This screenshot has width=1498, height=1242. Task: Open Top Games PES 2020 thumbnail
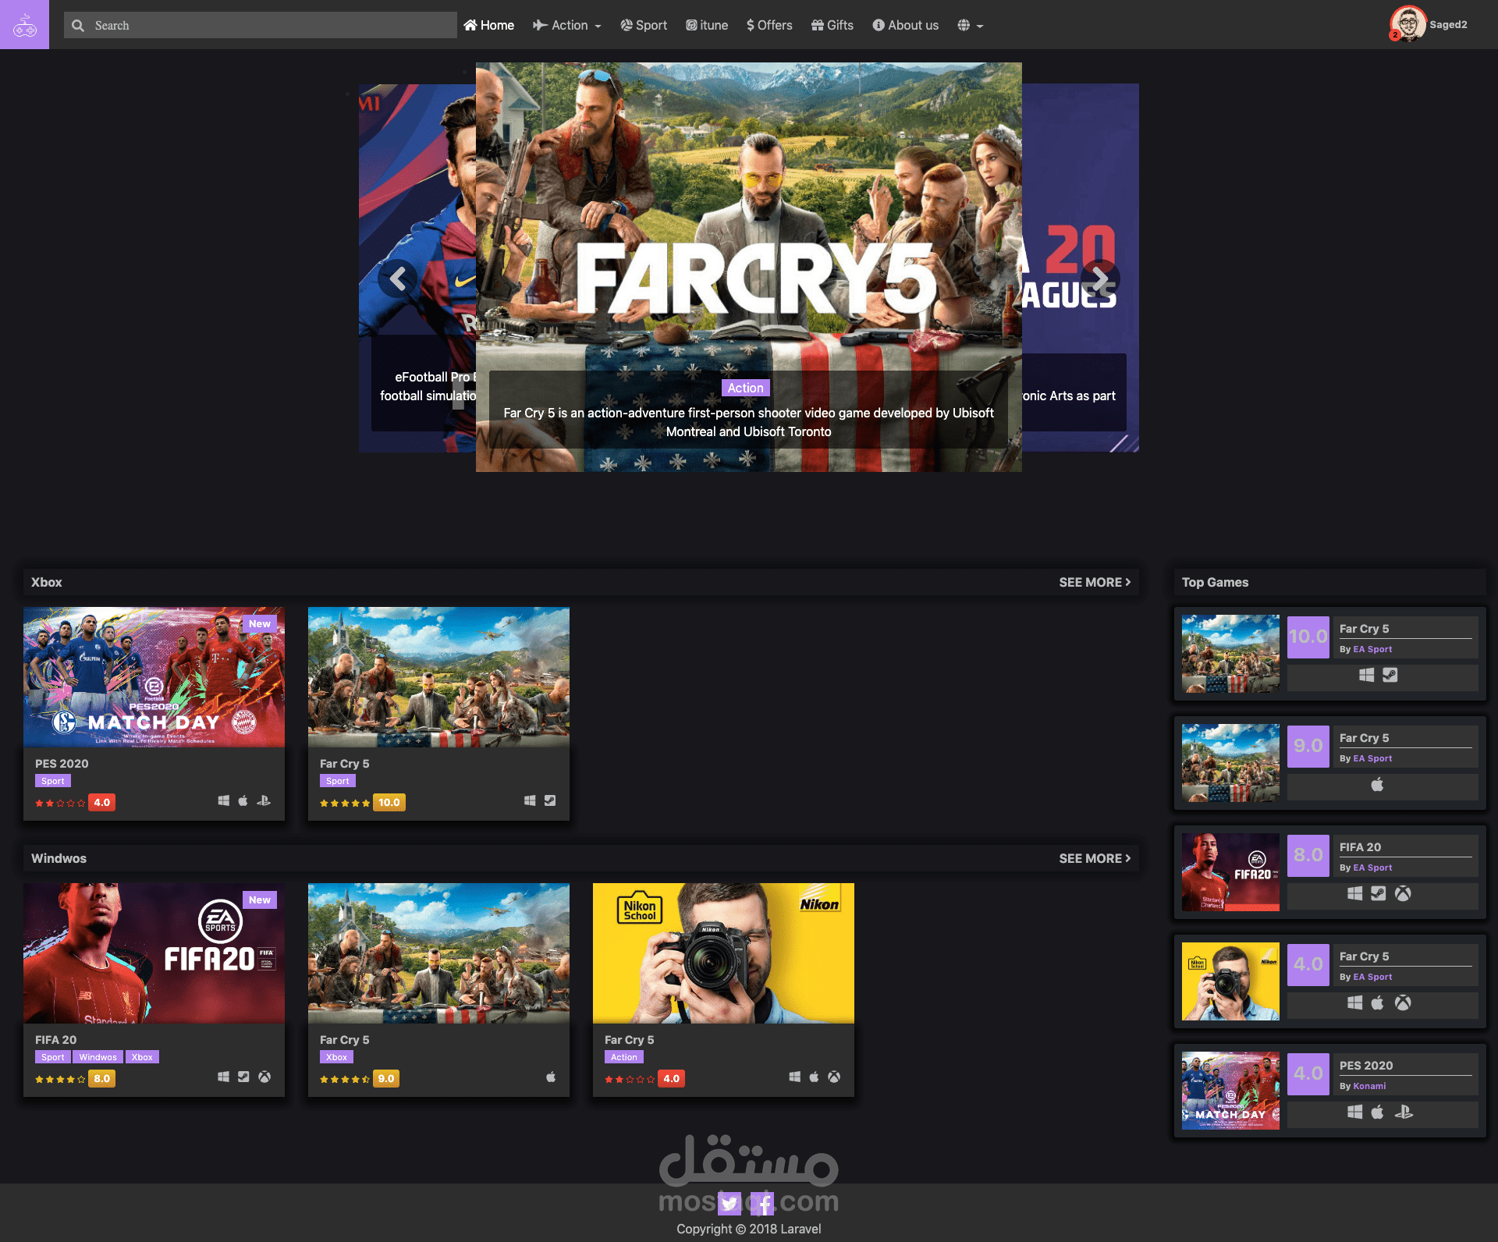(x=1230, y=1091)
